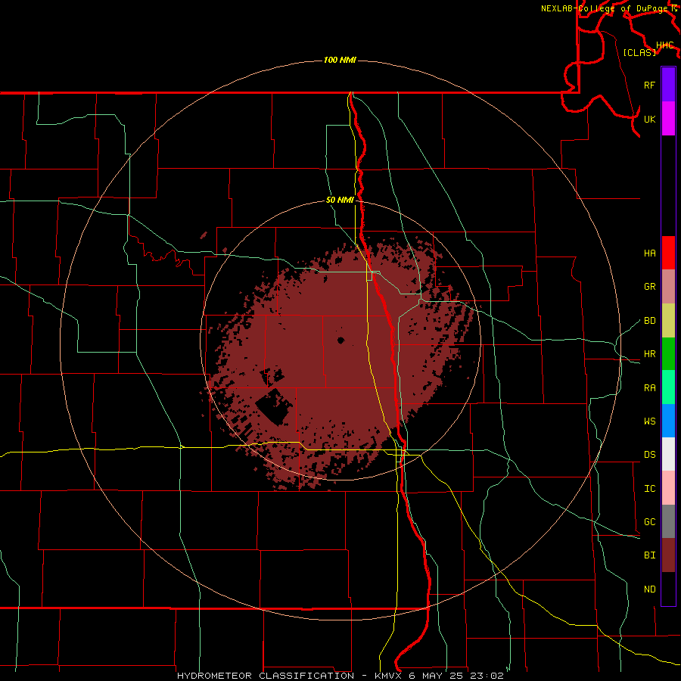Click the DS white legend swatch
681x681 pixels.
(668, 454)
